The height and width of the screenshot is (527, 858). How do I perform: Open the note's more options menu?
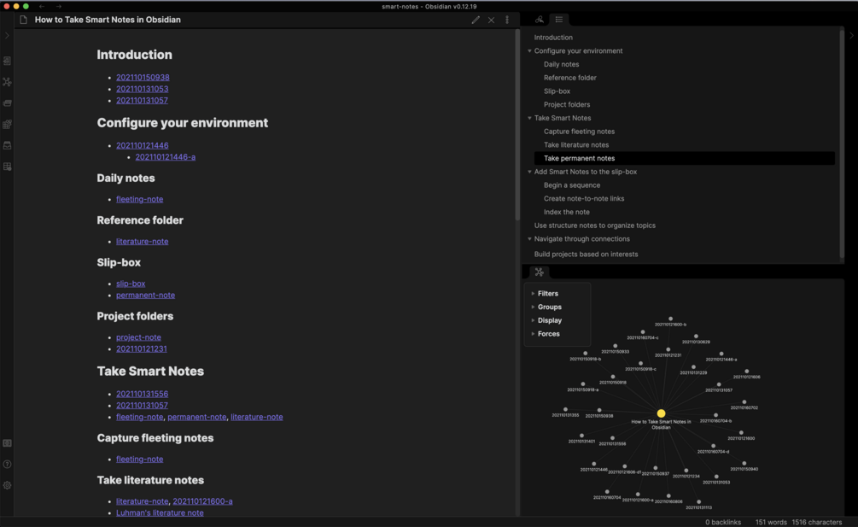[507, 20]
